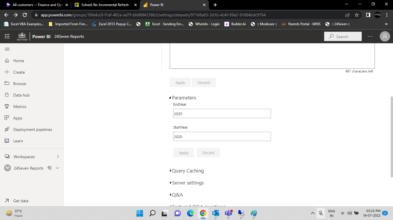Open Chrome from the Windows taskbar

click(x=203, y=213)
